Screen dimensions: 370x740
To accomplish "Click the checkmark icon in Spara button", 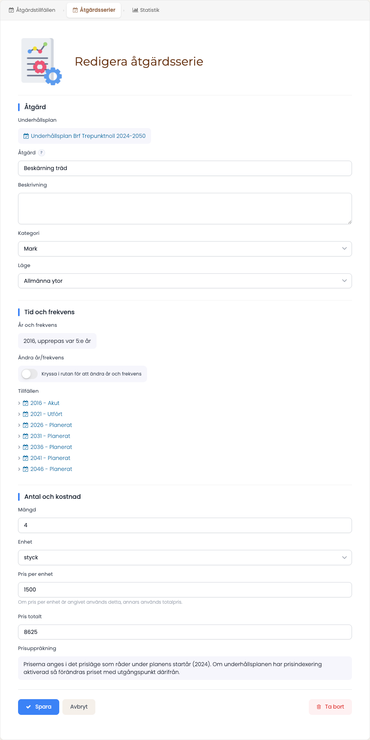I will [29, 707].
